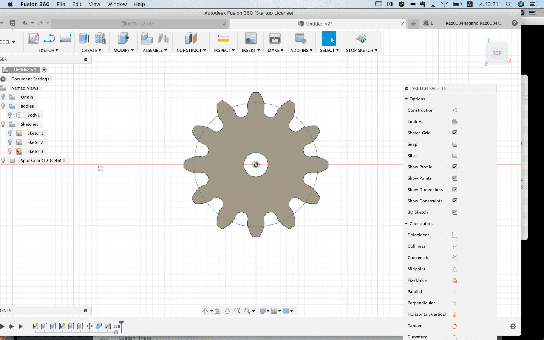The height and width of the screenshot is (340, 544).
Task: Select the Press Pull modify icon
Action: point(123,39)
